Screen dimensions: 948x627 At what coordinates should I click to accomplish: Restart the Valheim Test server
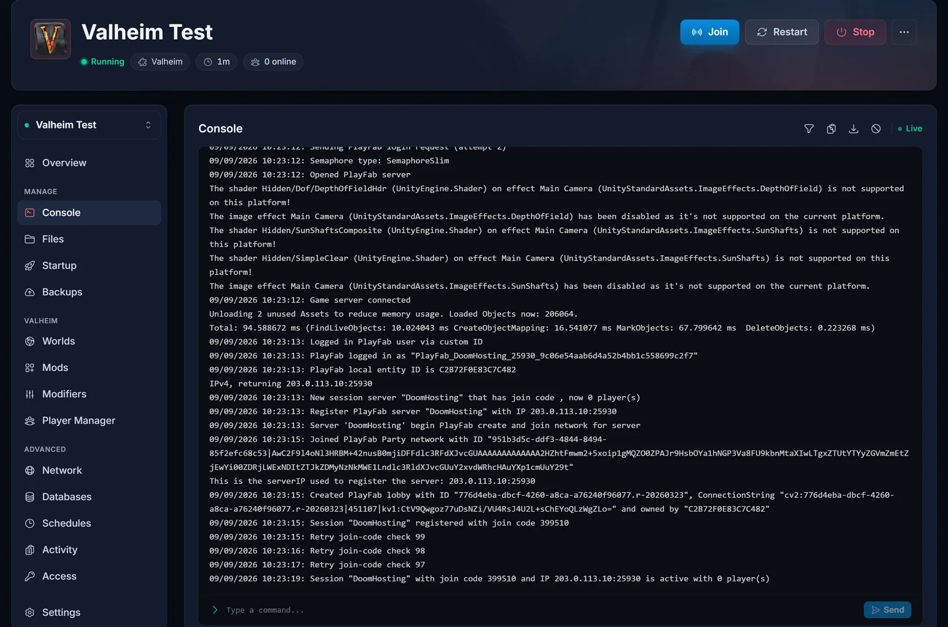pyautogui.click(x=782, y=32)
